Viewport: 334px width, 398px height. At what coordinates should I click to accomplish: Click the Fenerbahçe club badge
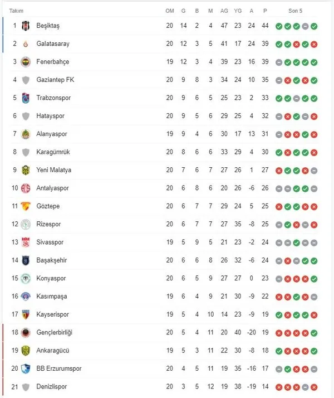pyautogui.click(x=25, y=62)
